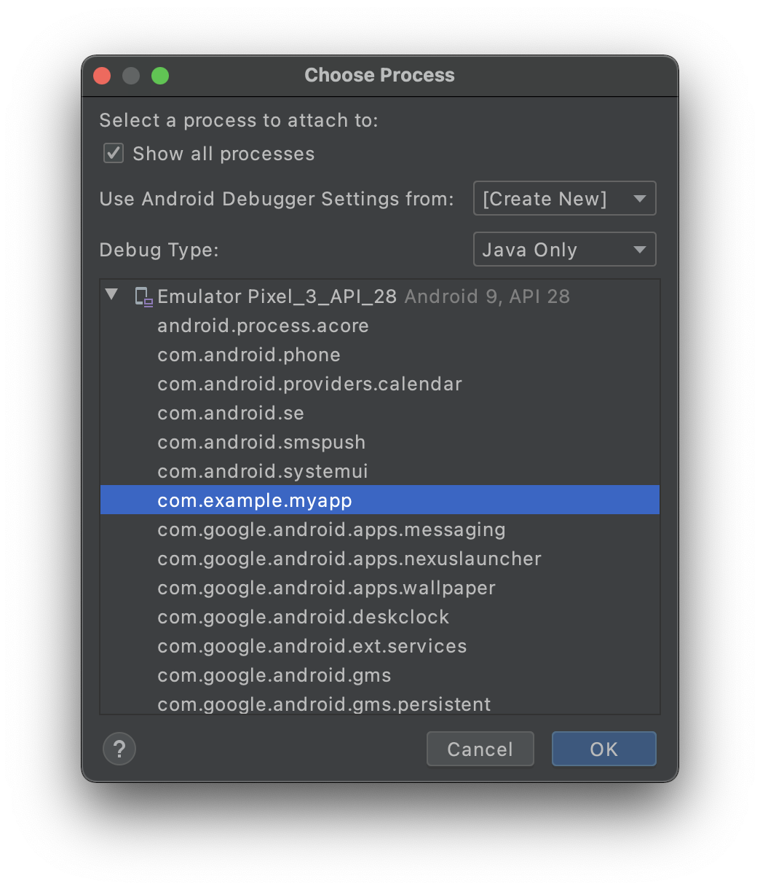
Task: Collapse the Emulator Pixel_3_API_28 tree node
Action: coord(111,295)
